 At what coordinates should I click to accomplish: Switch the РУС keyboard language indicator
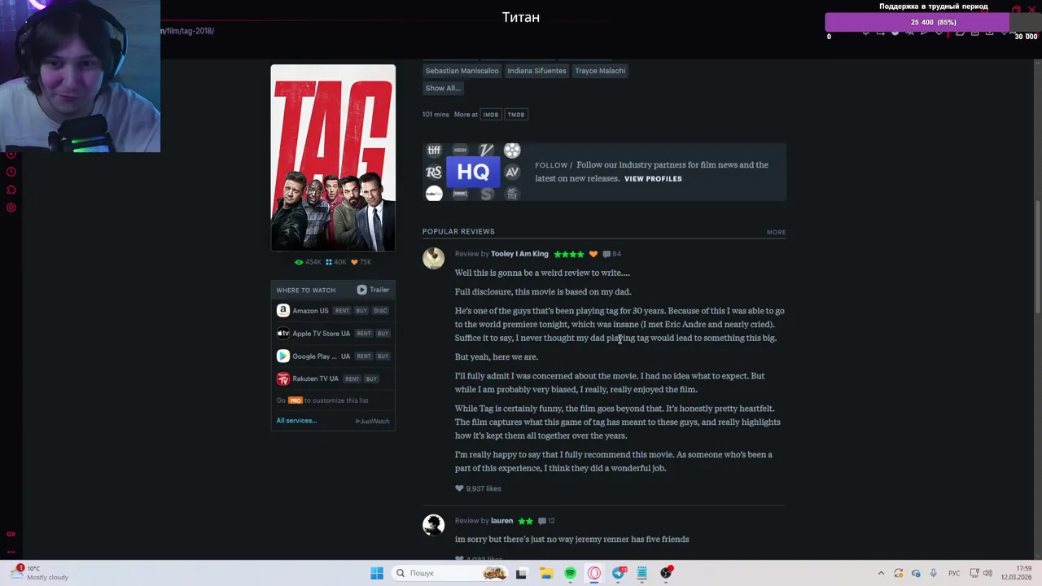pos(953,573)
